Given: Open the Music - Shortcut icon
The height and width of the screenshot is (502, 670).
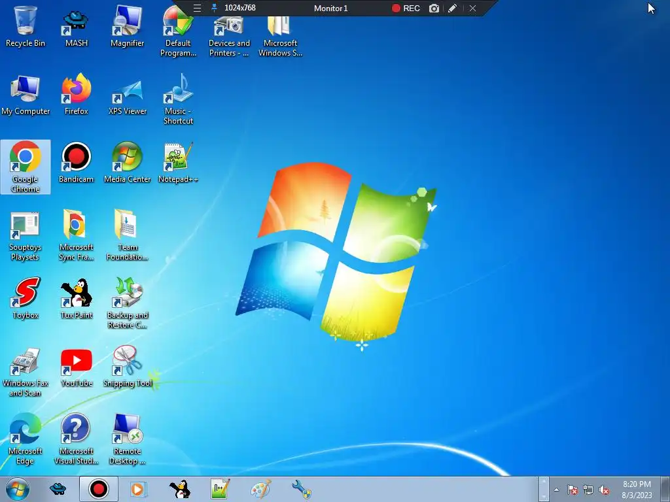Looking at the screenshot, I should [x=178, y=99].
